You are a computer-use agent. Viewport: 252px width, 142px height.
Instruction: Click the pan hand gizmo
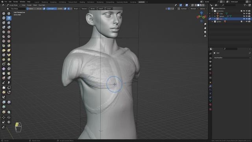tap(205, 28)
